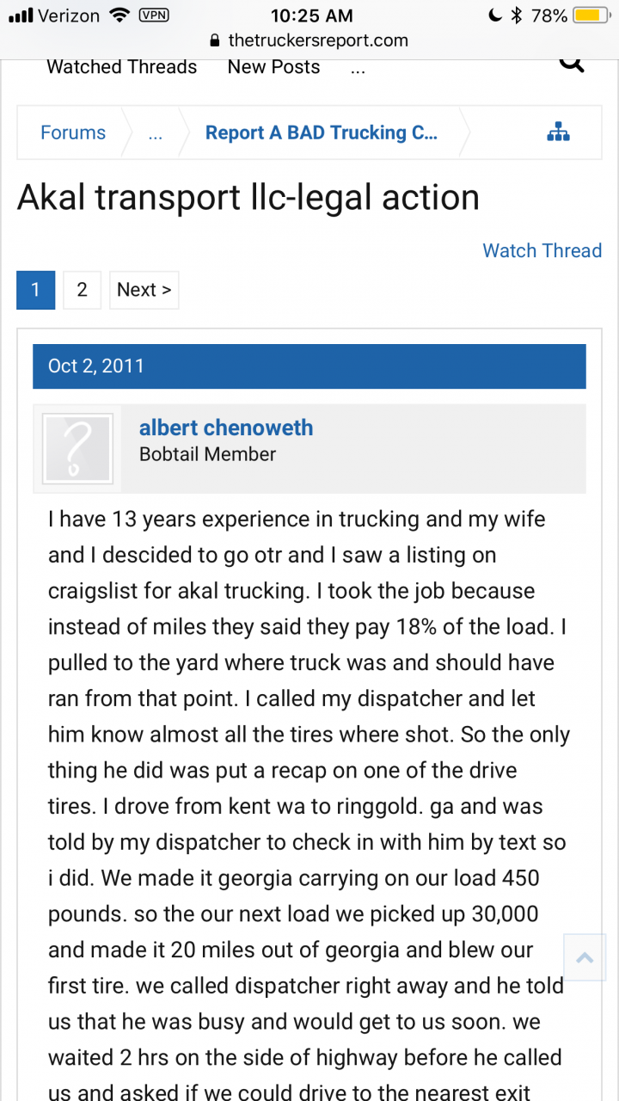
Task: Open the sitemap hierarchy icon in breadcrumb
Action: 559,132
